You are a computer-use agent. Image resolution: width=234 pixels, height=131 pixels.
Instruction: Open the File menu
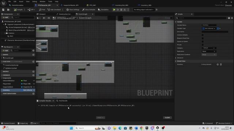click(10, 1)
